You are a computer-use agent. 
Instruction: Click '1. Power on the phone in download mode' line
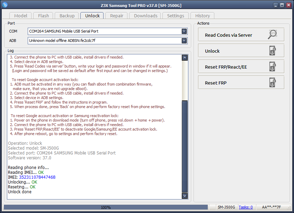[x=87, y=120]
